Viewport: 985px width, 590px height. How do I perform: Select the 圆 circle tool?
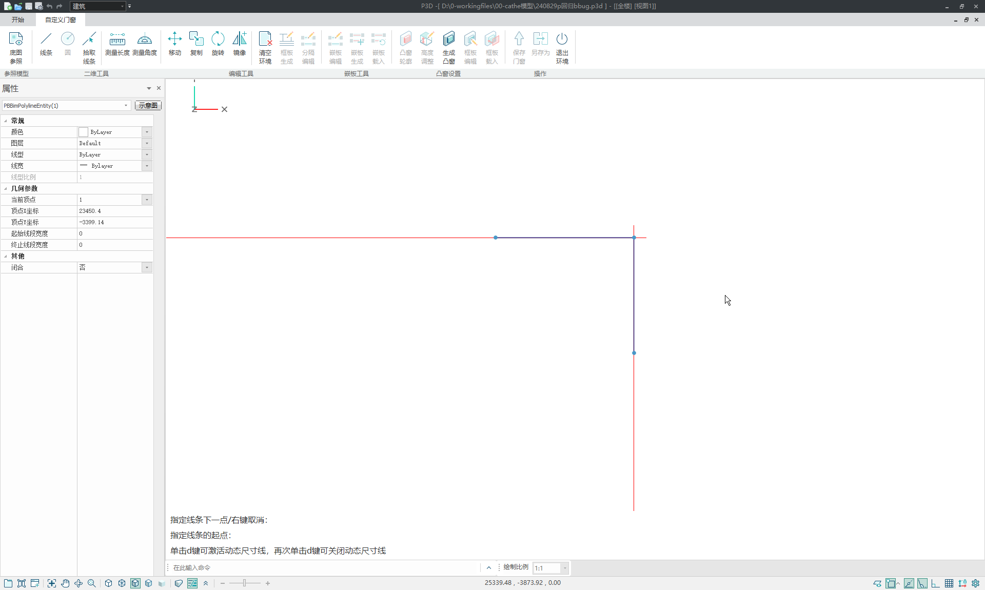point(68,44)
